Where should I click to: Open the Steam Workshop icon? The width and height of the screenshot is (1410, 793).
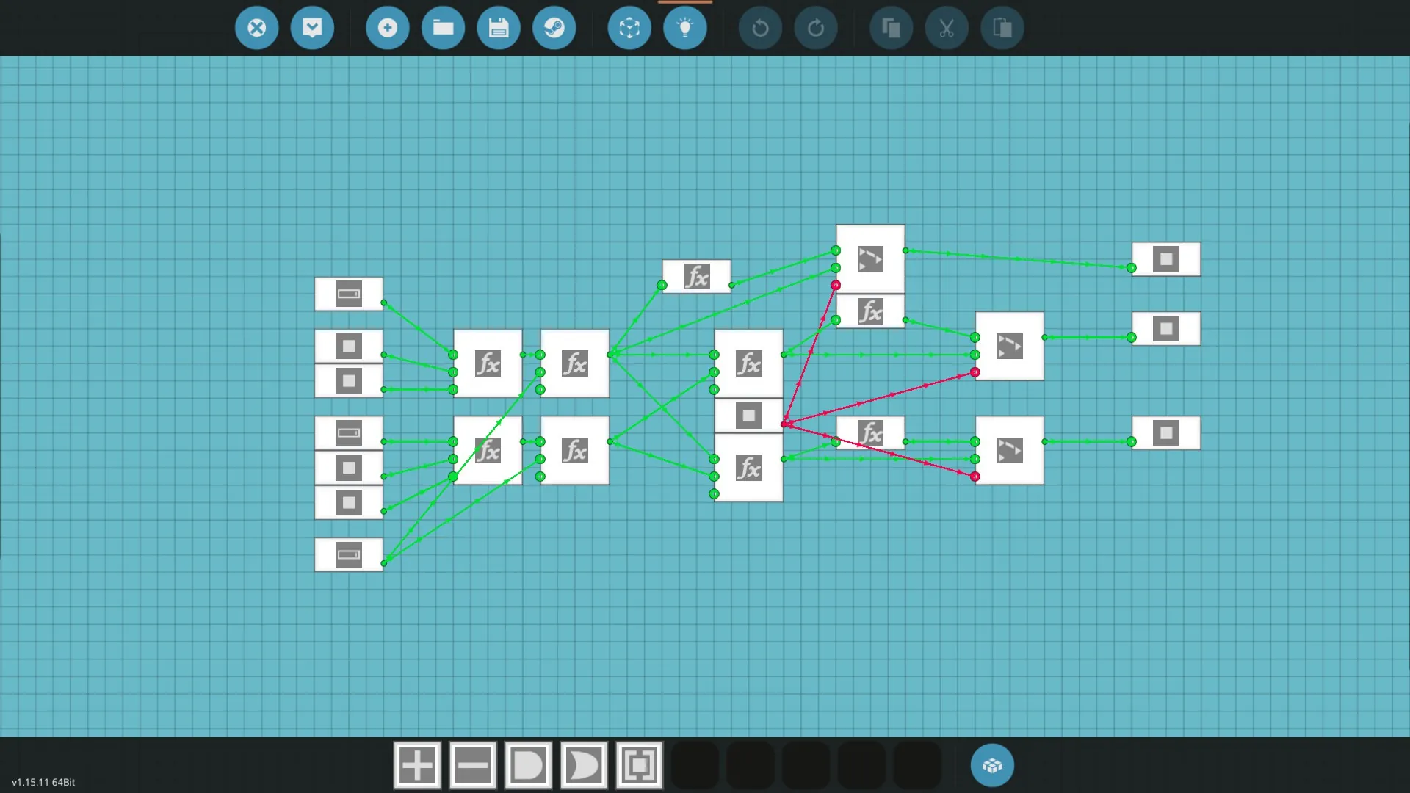coord(554,28)
